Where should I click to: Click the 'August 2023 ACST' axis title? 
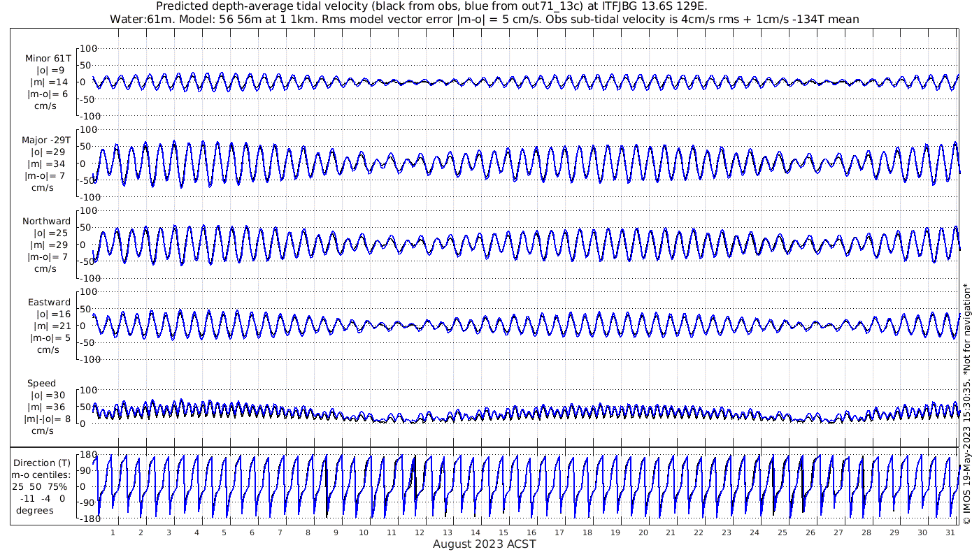(x=485, y=544)
